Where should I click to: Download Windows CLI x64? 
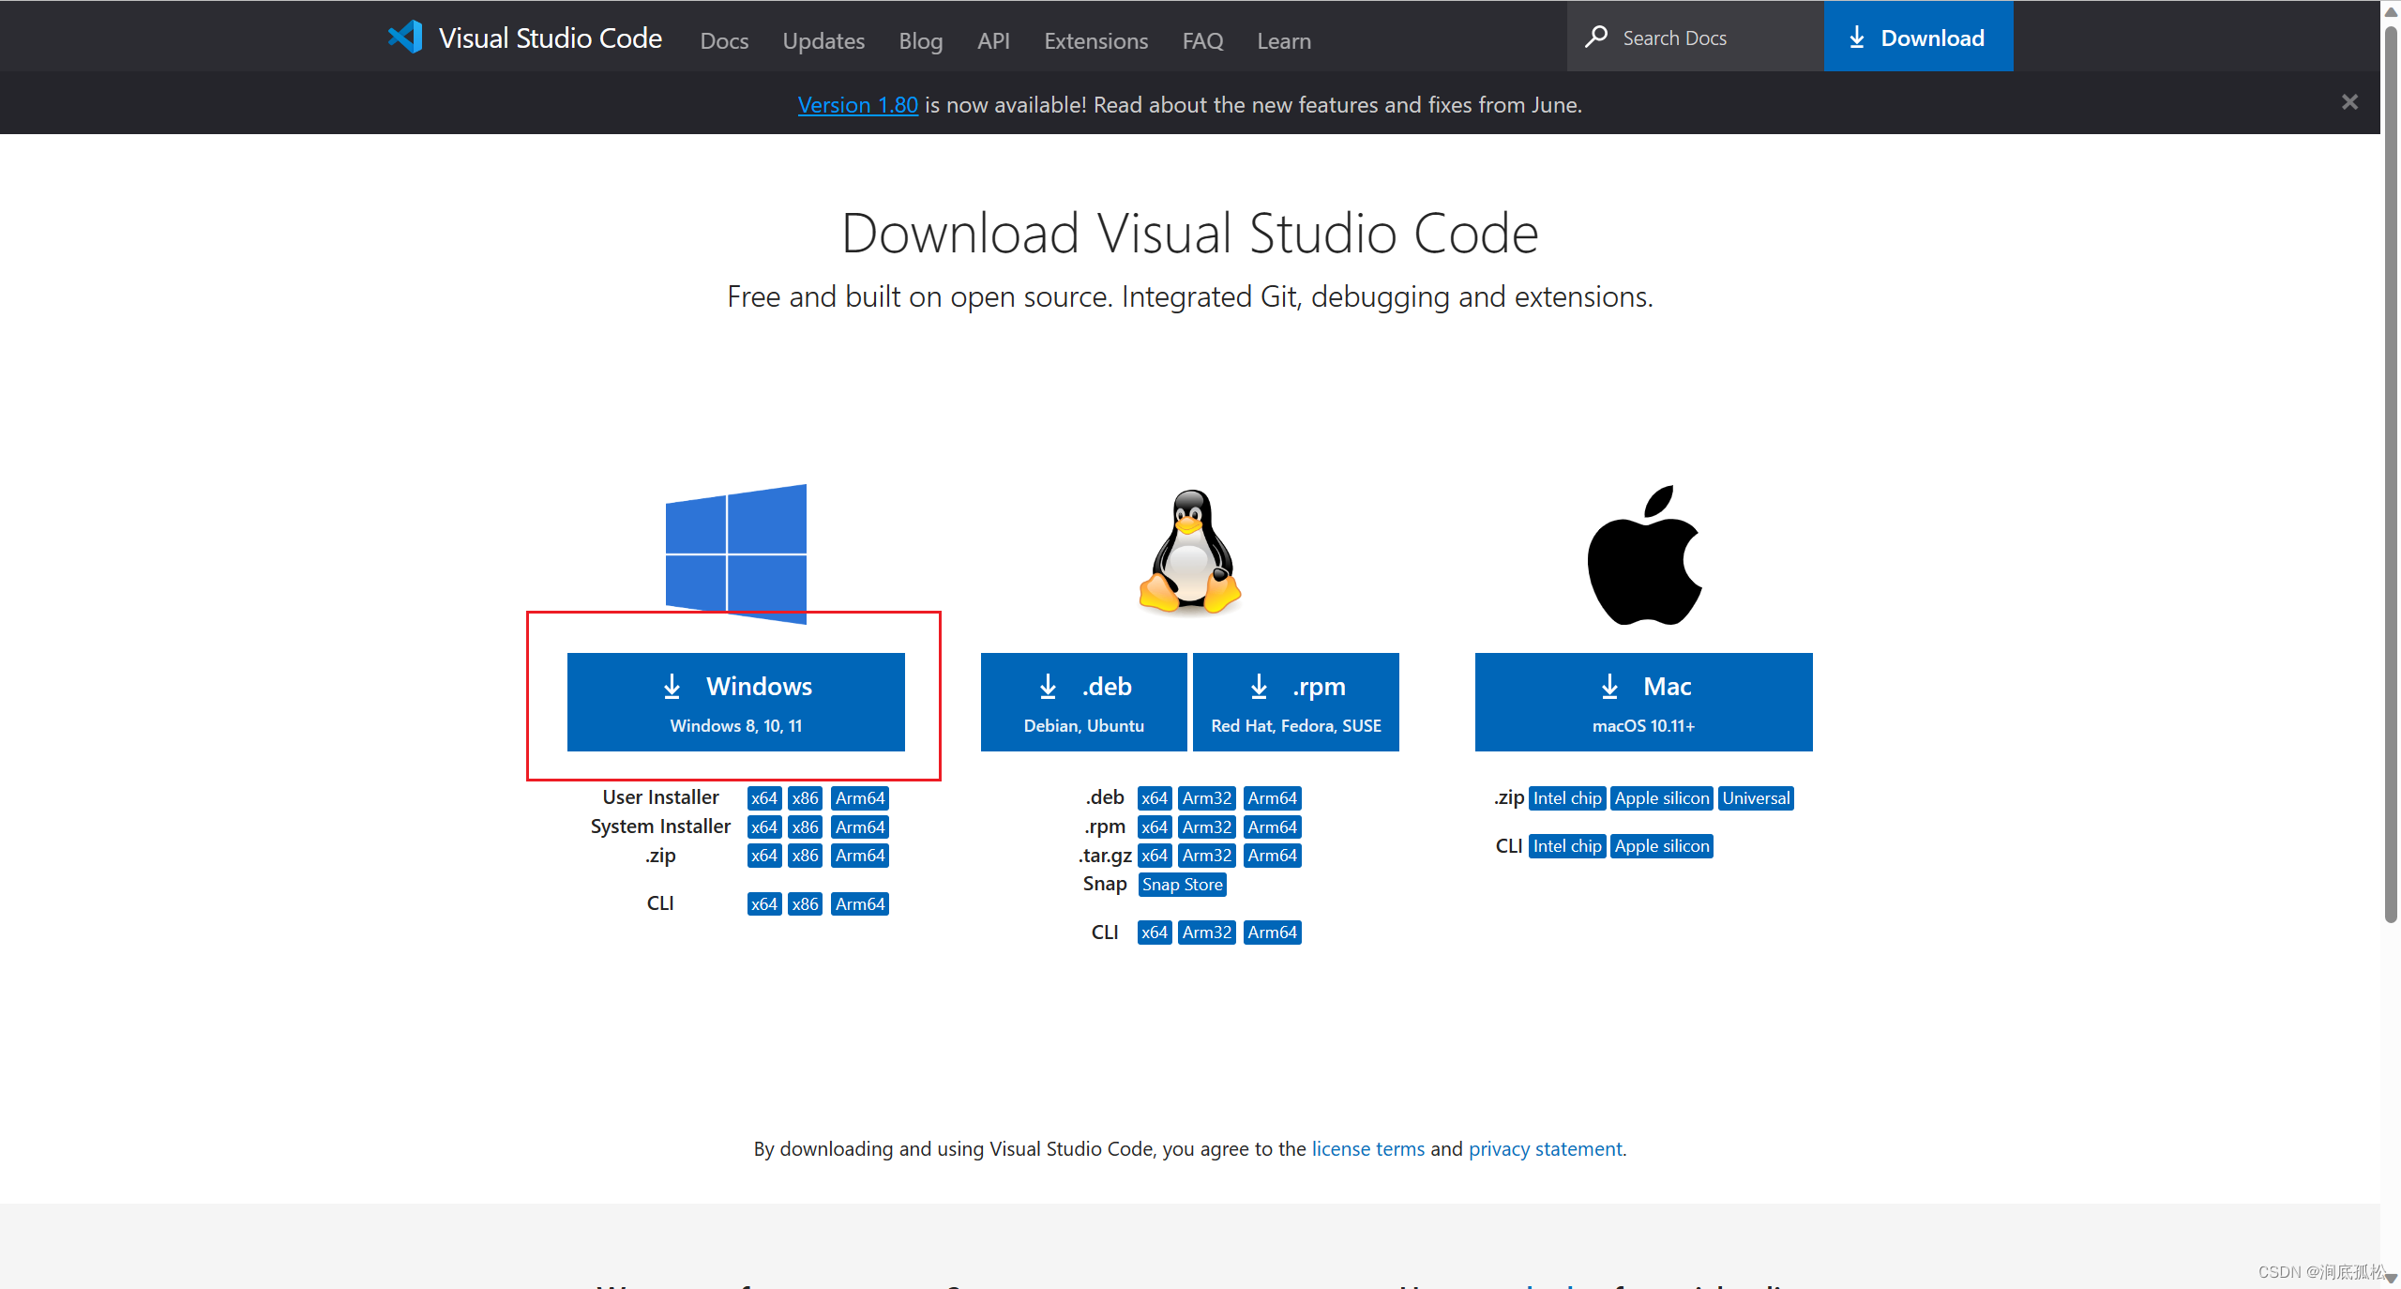click(764, 903)
